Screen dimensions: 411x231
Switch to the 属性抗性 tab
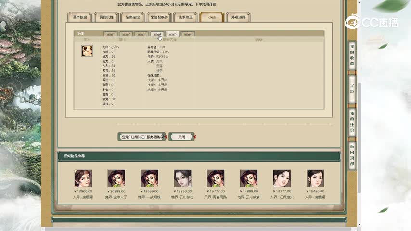tap(106, 17)
